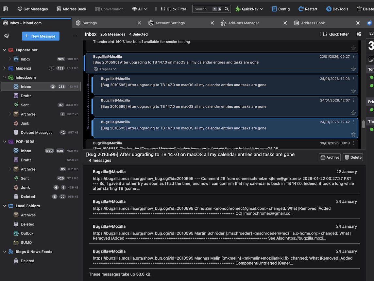Star the 24/01/2026 12:42 Bugzilla message
The height and width of the screenshot is (281, 374).
[x=353, y=134]
